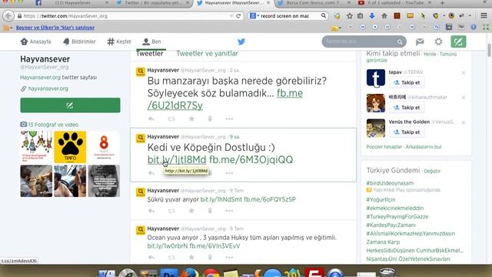Reply to the 'Kedi ve Köpeğin' tweet

151,172
